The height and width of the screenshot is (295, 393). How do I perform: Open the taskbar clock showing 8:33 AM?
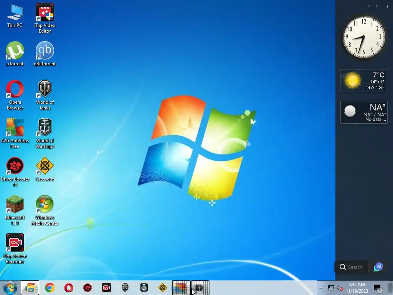click(x=357, y=288)
